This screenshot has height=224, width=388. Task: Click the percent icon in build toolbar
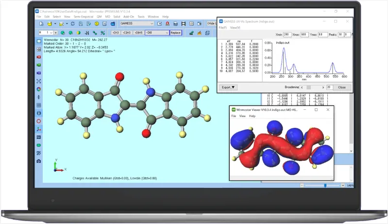pos(102,33)
